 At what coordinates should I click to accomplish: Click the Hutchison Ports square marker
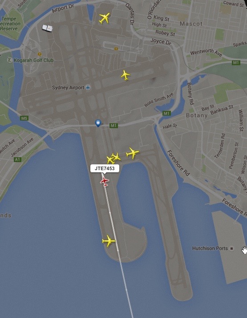click(231, 248)
